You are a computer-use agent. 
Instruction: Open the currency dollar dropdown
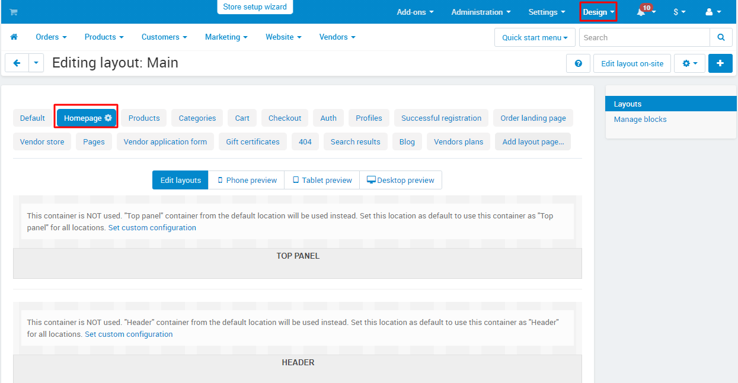pyautogui.click(x=679, y=12)
